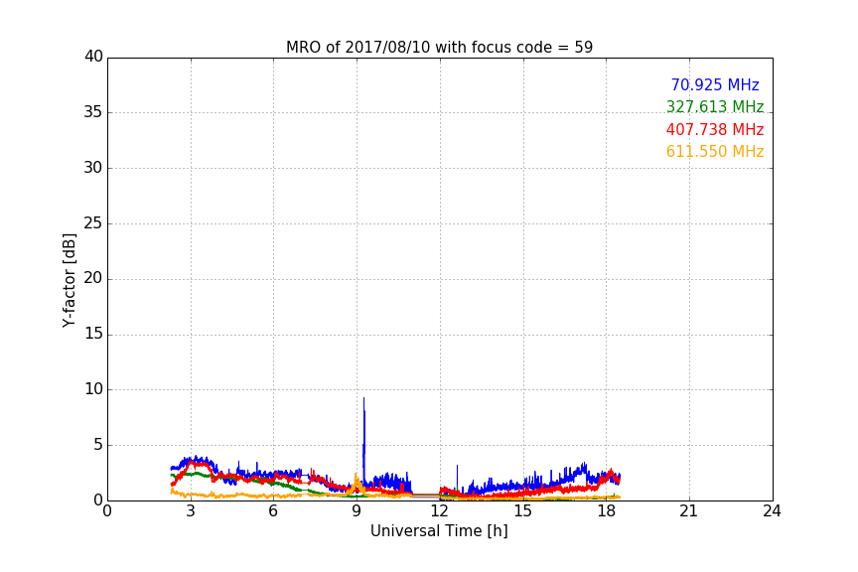Image resolution: width=858 pixels, height=572 pixels.
Task: Click the y-axis tick label 20
Action: click(93, 278)
